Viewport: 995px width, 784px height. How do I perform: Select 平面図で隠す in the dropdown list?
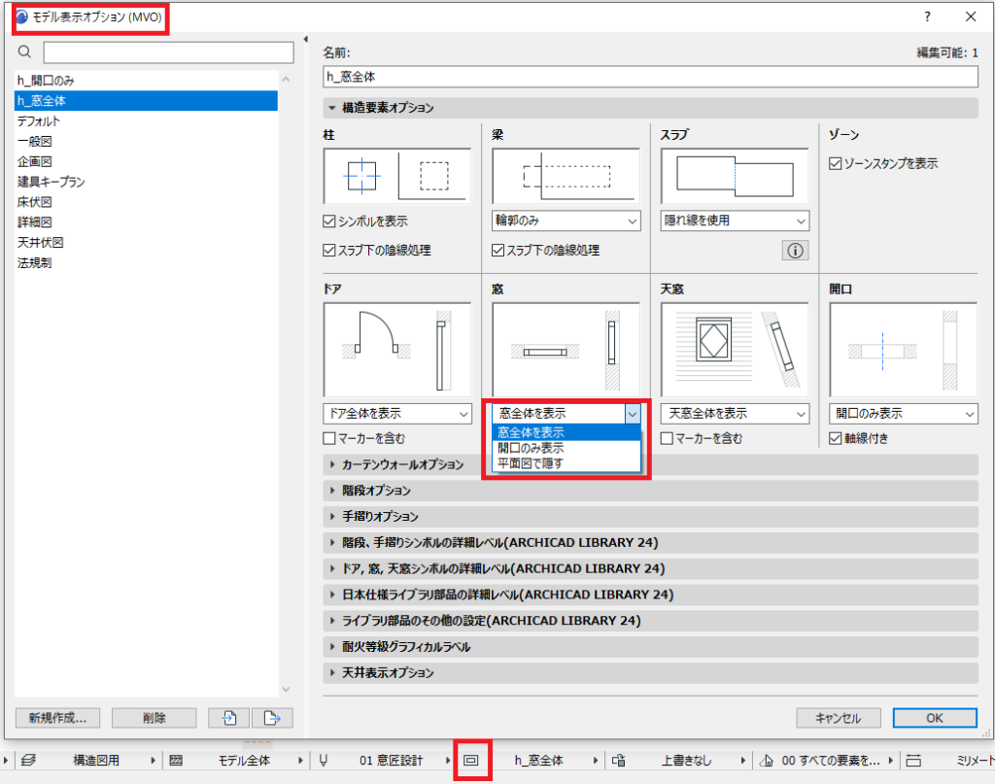(566, 463)
